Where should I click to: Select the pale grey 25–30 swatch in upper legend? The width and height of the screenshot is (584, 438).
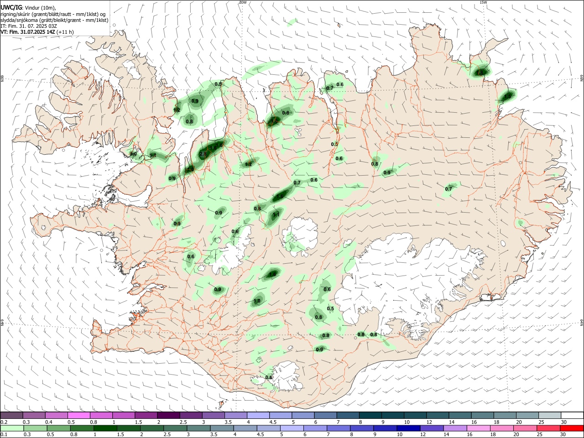(549, 415)
